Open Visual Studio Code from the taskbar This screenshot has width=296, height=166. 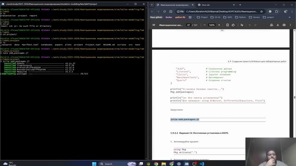point(202,164)
